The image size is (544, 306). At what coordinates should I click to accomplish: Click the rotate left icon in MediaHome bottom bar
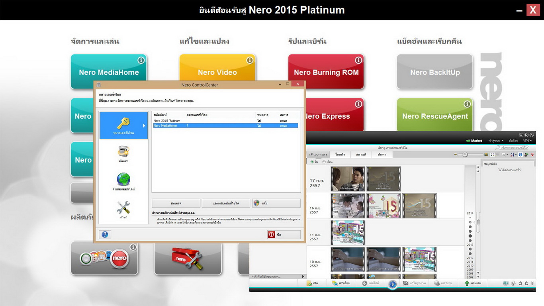coord(520,283)
